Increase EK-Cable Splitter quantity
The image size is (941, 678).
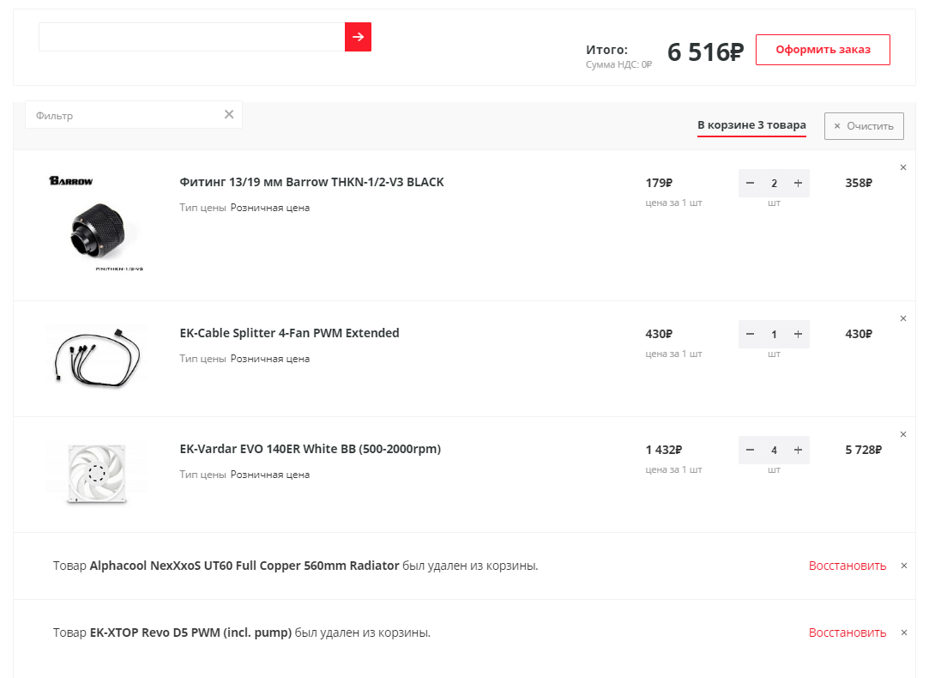click(798, 334)
